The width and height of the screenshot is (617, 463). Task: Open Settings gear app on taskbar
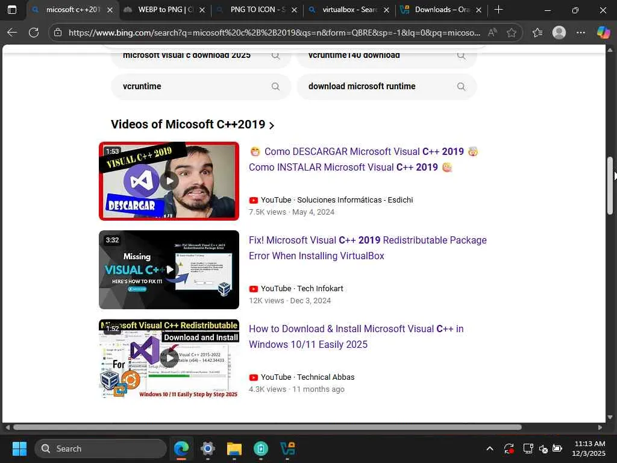coord(208,449)
